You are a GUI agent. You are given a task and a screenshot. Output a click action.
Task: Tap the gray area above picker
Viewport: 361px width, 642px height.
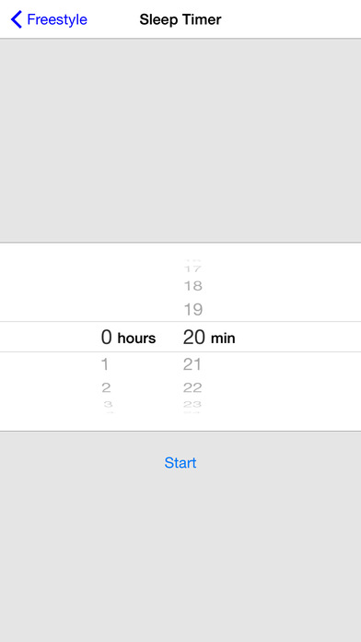(x=180, y=140)
